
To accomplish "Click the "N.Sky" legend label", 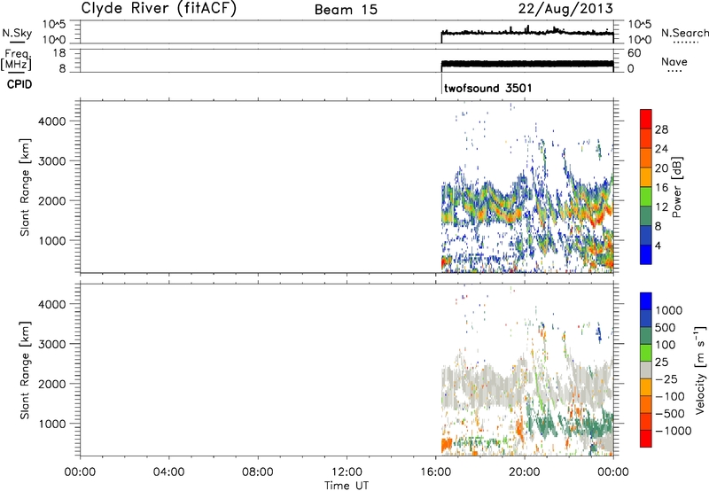I will (x=17, y=33).
